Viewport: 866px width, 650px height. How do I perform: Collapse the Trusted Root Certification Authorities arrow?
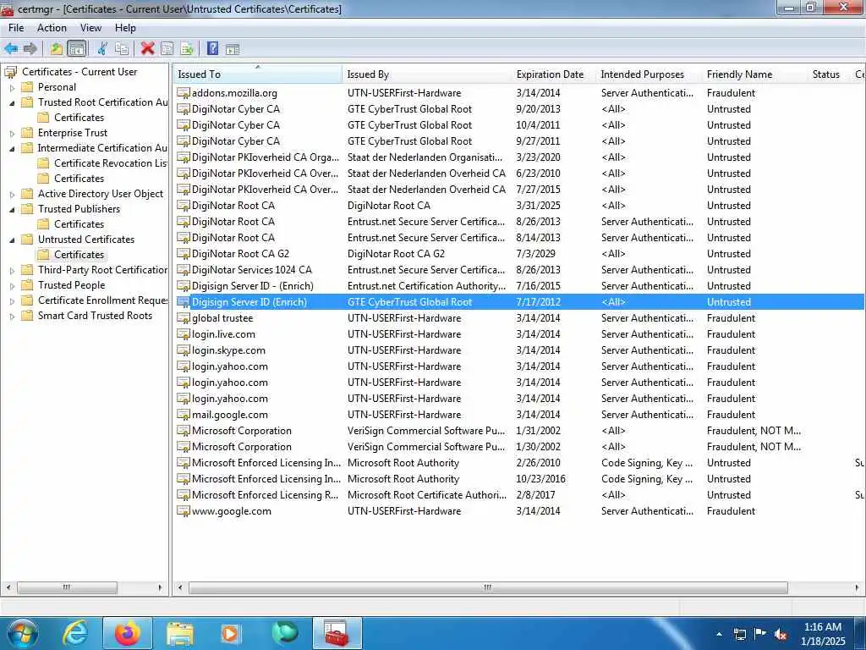12,102
